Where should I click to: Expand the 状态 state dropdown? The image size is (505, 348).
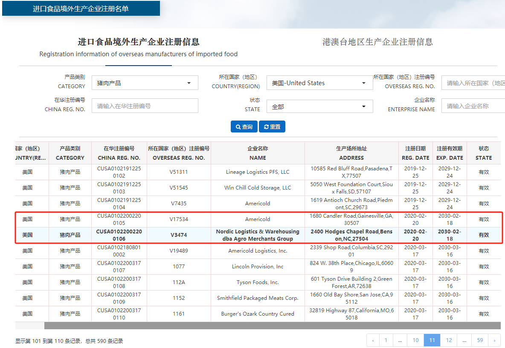click(x=319, y=106)
